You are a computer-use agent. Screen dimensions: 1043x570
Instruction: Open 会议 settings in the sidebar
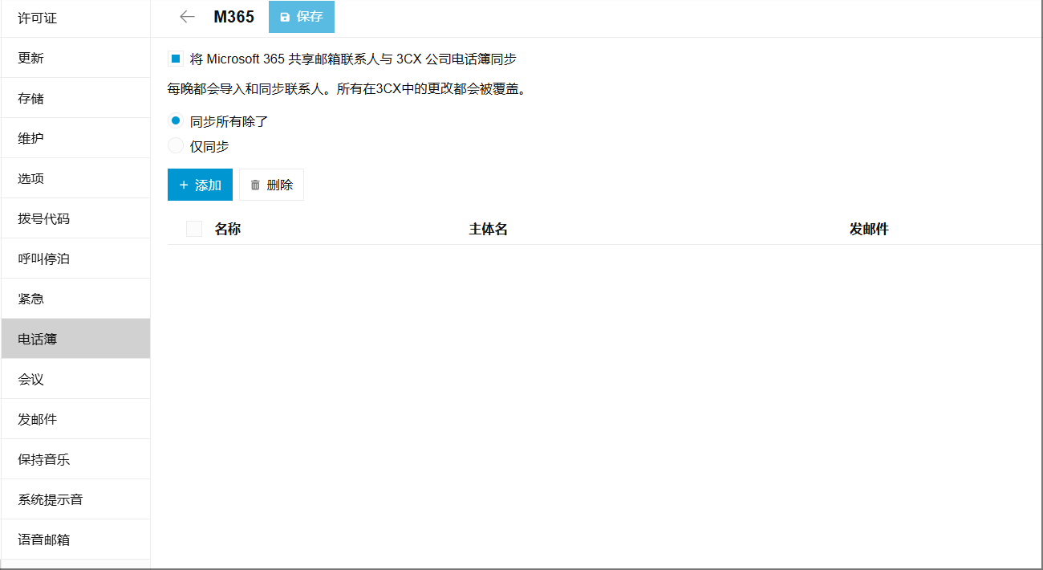click(75, 379)
